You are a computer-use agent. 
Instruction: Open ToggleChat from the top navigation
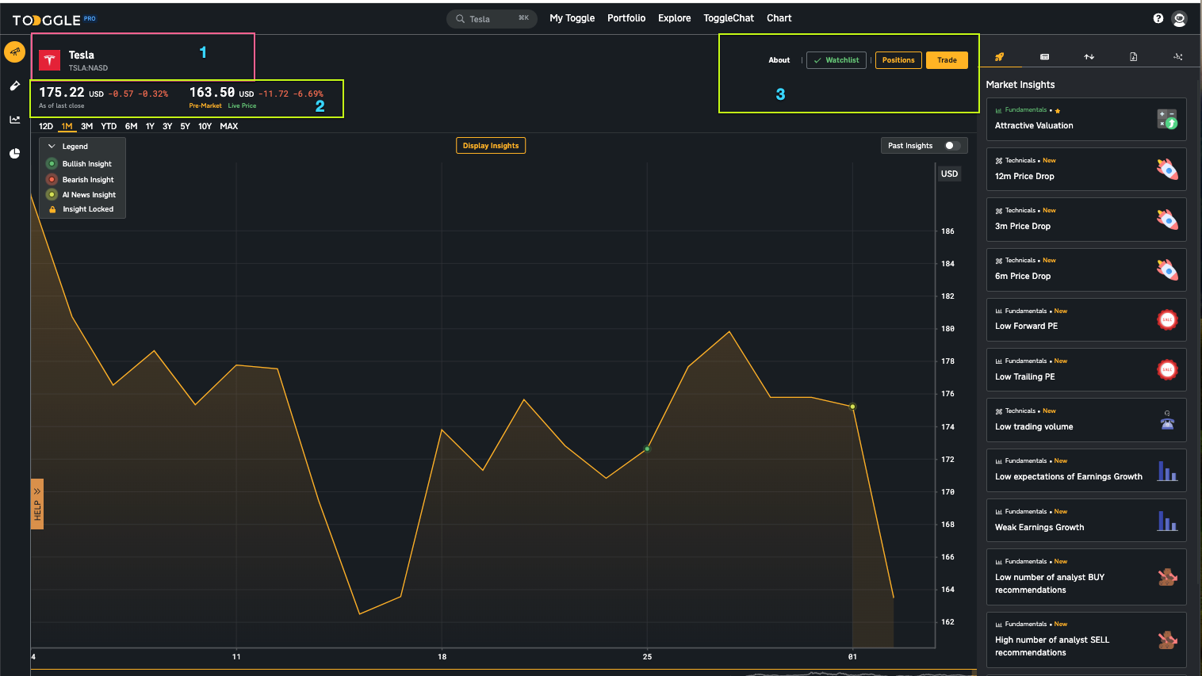coord(729,18)
